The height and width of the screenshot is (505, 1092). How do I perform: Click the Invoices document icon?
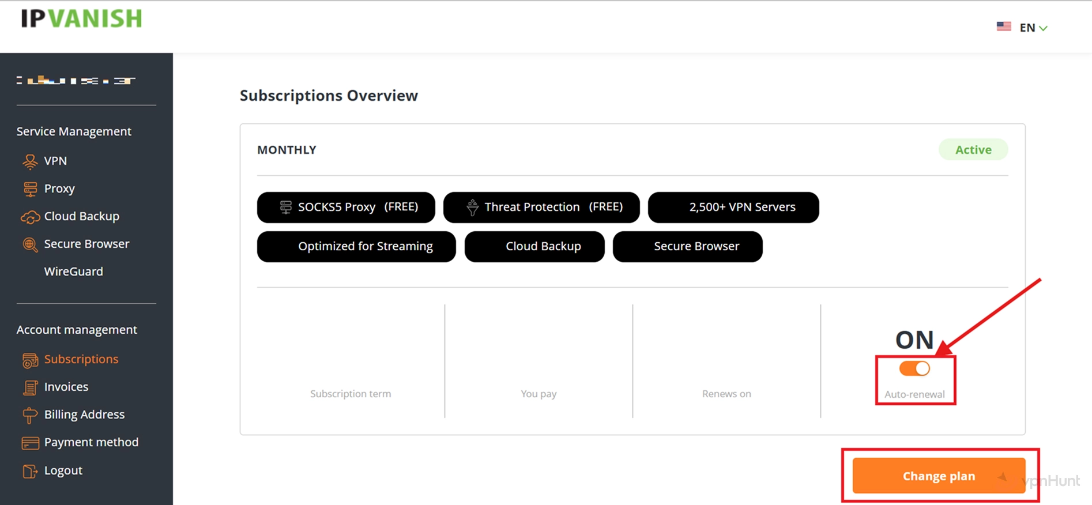(30, 387)
